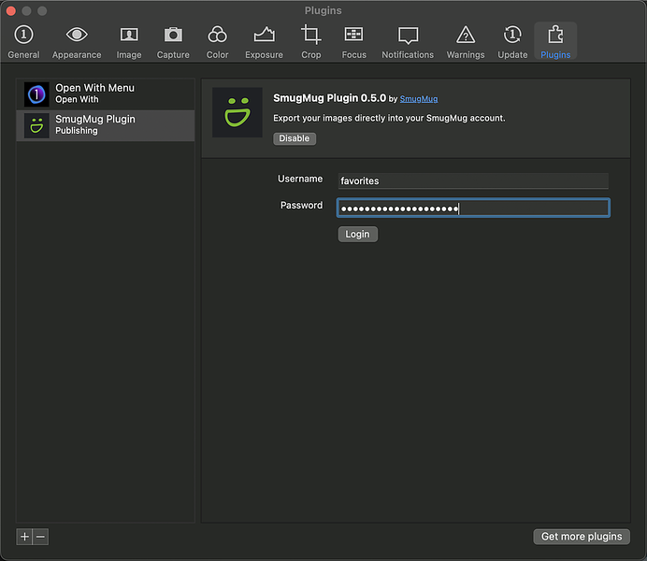647x561 pixels.
Task: Open the General preferences tab
Action: point(23,42)
